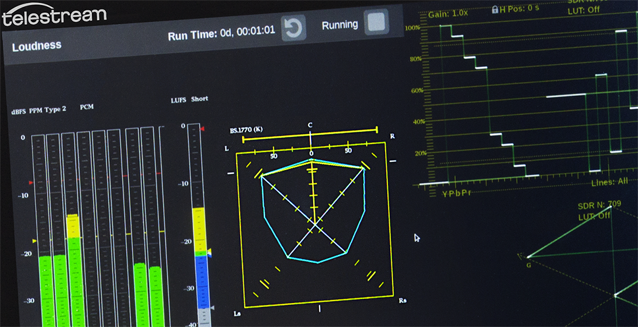Image resolution: width=638 pixels, height=327 pixels.
Task: Click the red triangle on the dBFS scale
Action: pyautogui.click(x=31, y=182)
